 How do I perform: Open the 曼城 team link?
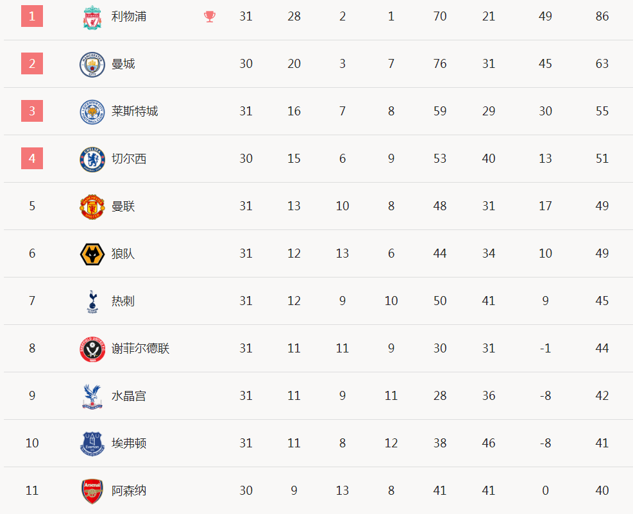coord(123,63)
